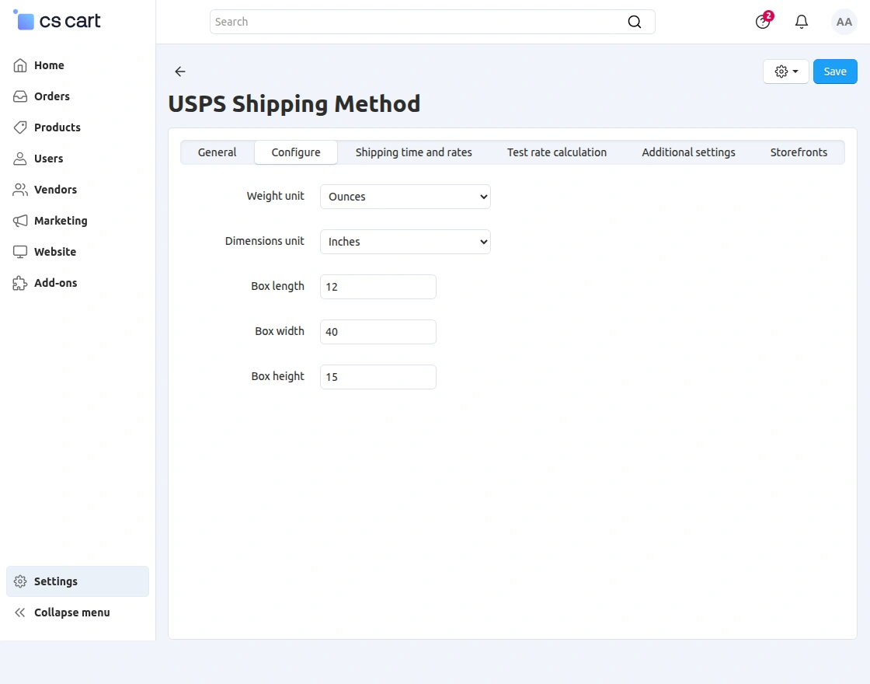This screenshot has width=870, height=684.
Task: Click the Save button
Action: pyautogui.click(x=835, y=72)
